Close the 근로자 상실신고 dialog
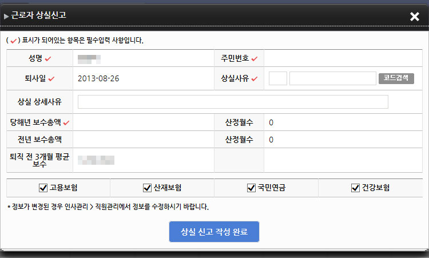This screenshot has width=429, height=258. [x=415, y=17]
